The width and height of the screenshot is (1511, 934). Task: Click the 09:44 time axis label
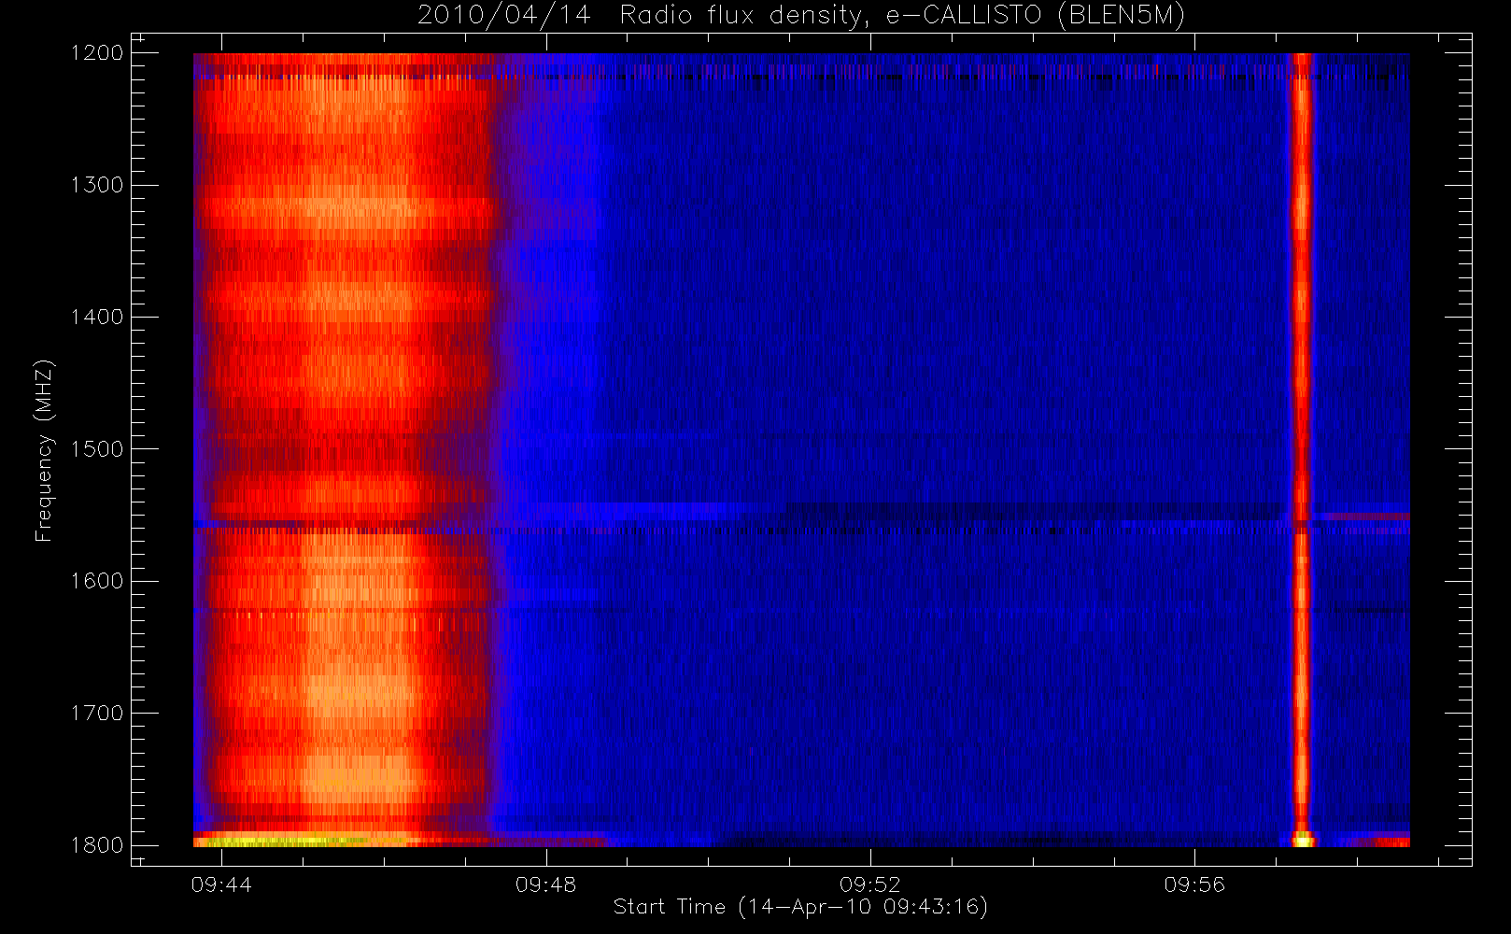[x=221, y=884]
